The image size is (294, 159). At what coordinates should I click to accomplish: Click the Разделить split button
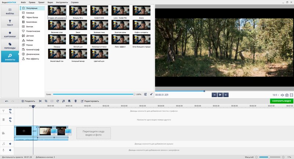tap(28, 101)
